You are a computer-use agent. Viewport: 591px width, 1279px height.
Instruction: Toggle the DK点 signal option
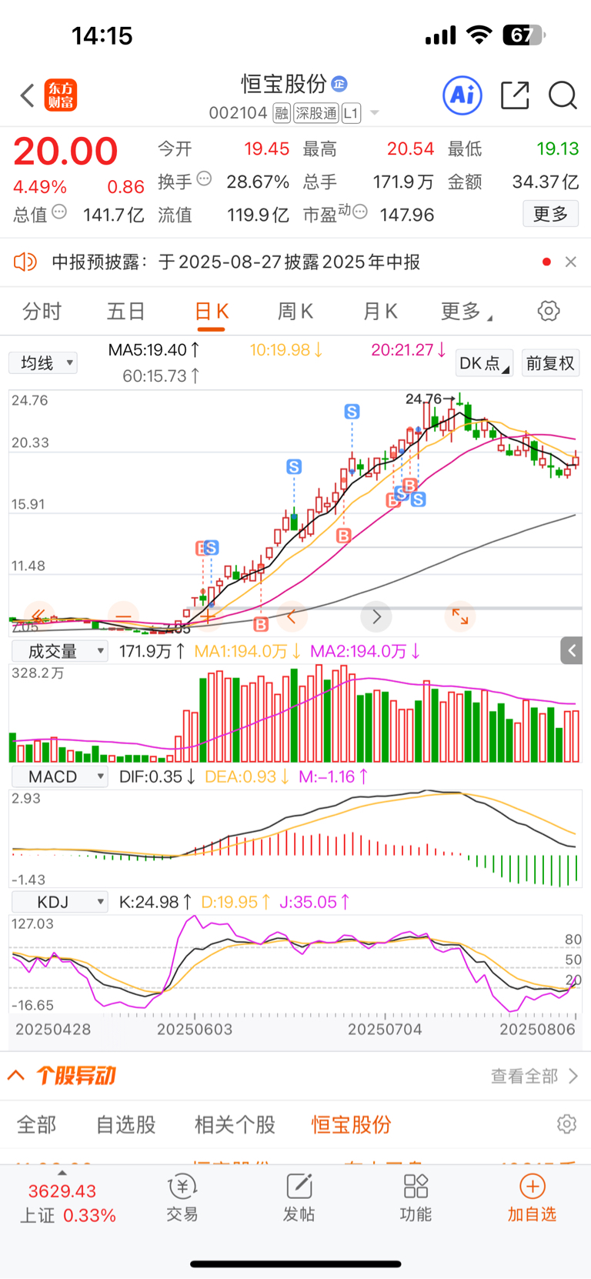[484, 363]
